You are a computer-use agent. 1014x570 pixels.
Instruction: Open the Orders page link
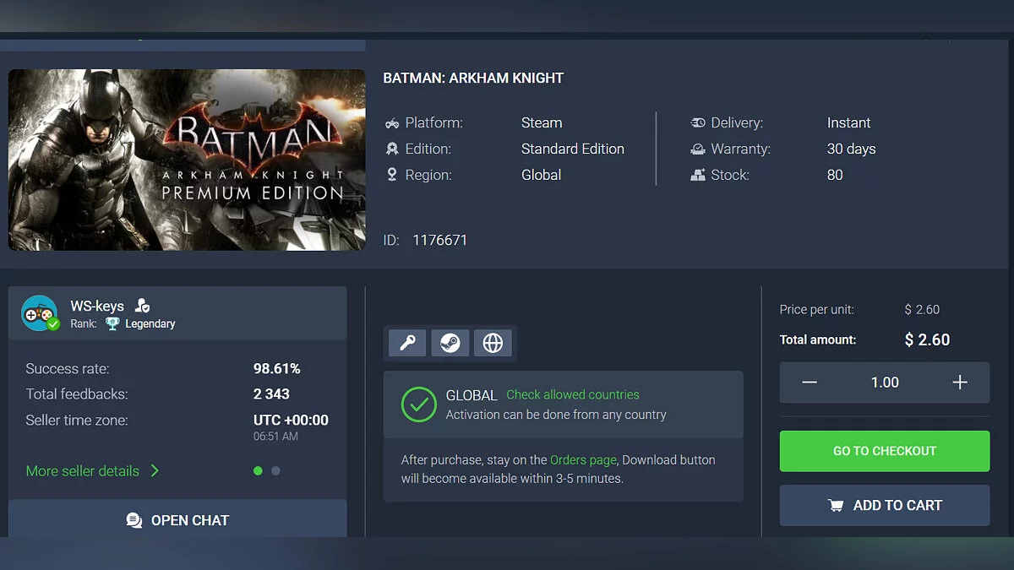583,460
